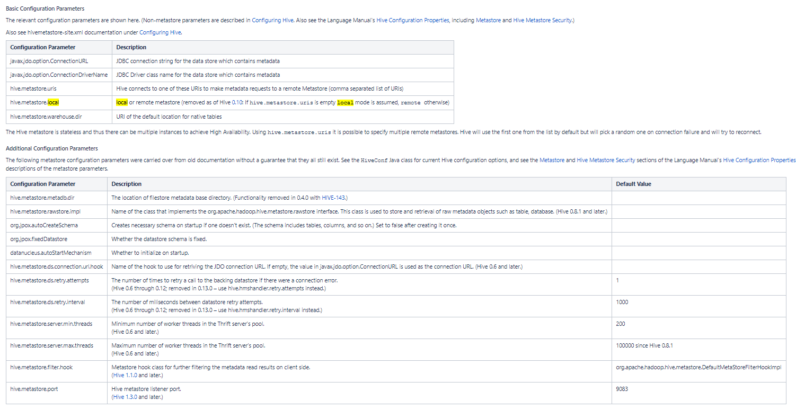The image size is (796, 409).
Task: Open Hive Metastore Security link in the Additional Configuration paragraph
Action: [x=606, y=159]
